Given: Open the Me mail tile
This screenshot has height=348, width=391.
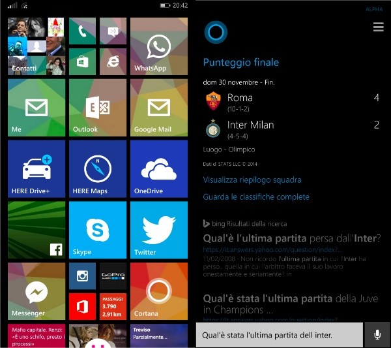Looking at the screenshot, I should pyautogui.click(x=36, y=108).
